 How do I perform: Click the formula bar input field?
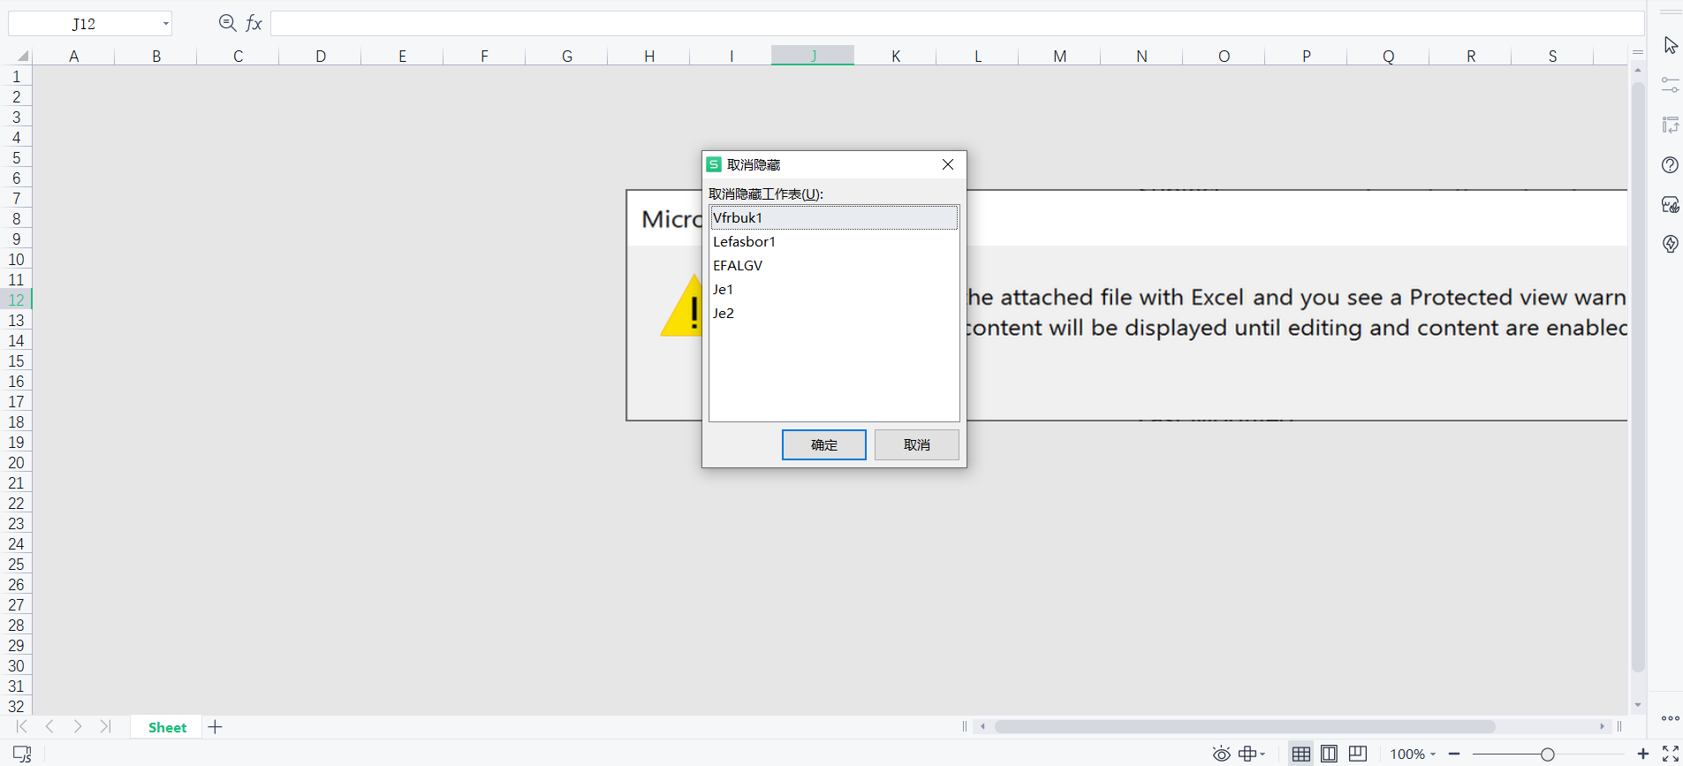954,23
